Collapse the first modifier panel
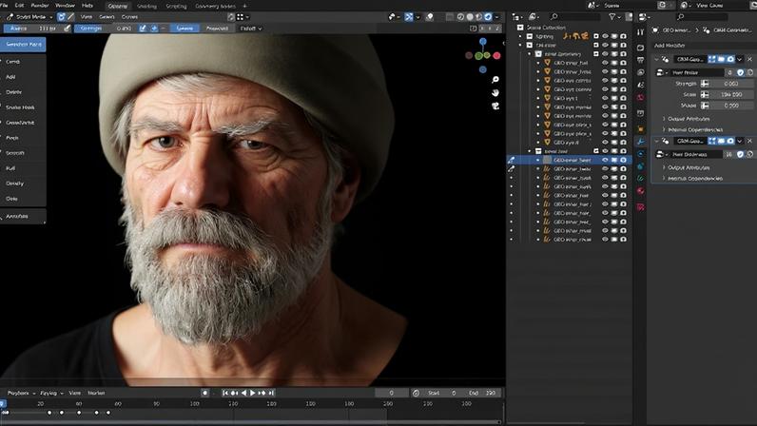 pos(656,59)
